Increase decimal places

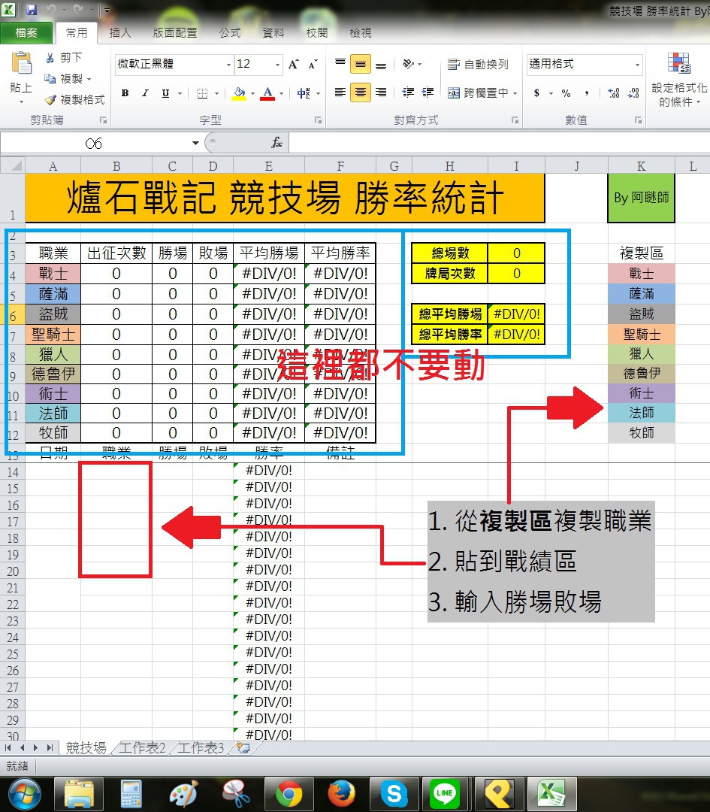coord(614,93)
